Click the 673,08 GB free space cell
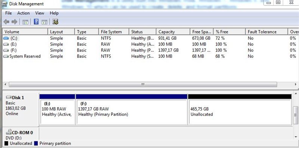 (201, 38)
